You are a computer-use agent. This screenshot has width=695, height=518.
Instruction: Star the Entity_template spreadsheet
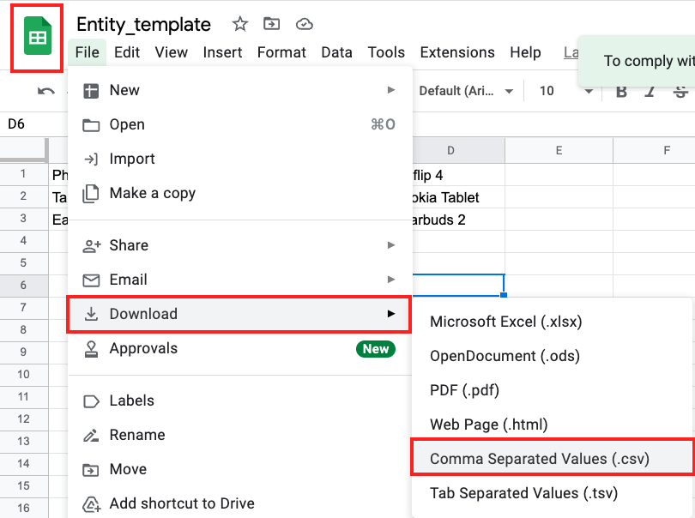[239, 25]
